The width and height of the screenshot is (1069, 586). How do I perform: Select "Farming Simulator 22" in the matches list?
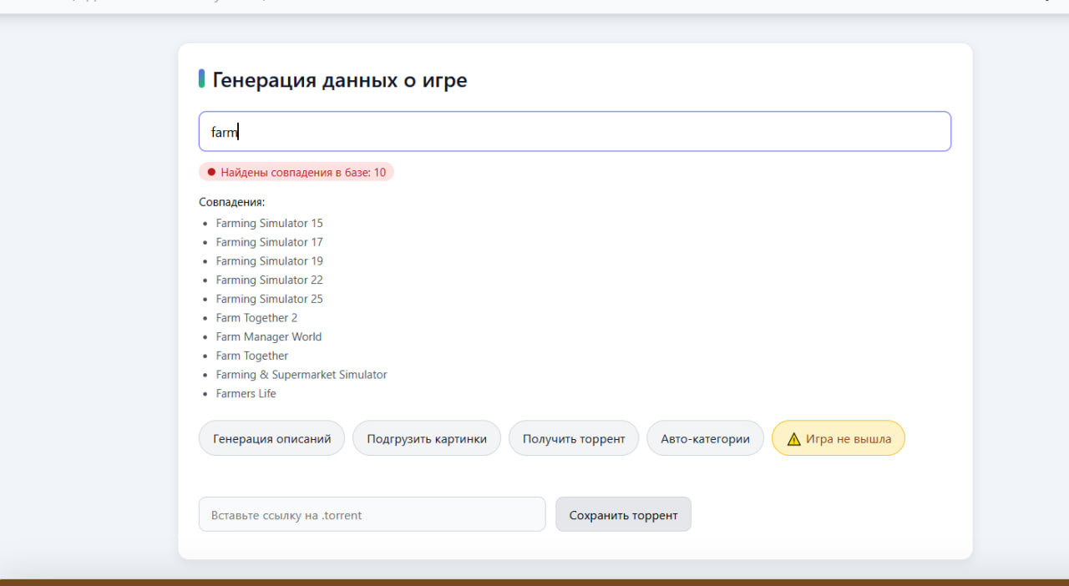click(x=269, y=280)
